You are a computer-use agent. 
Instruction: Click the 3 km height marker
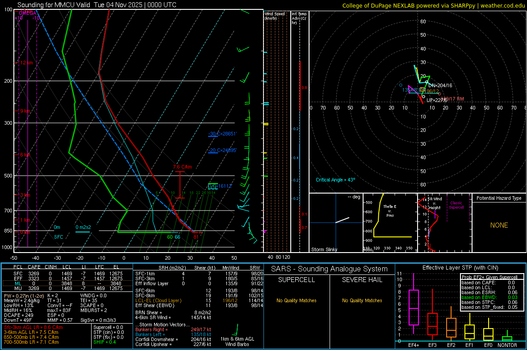(x=25, y=195)
